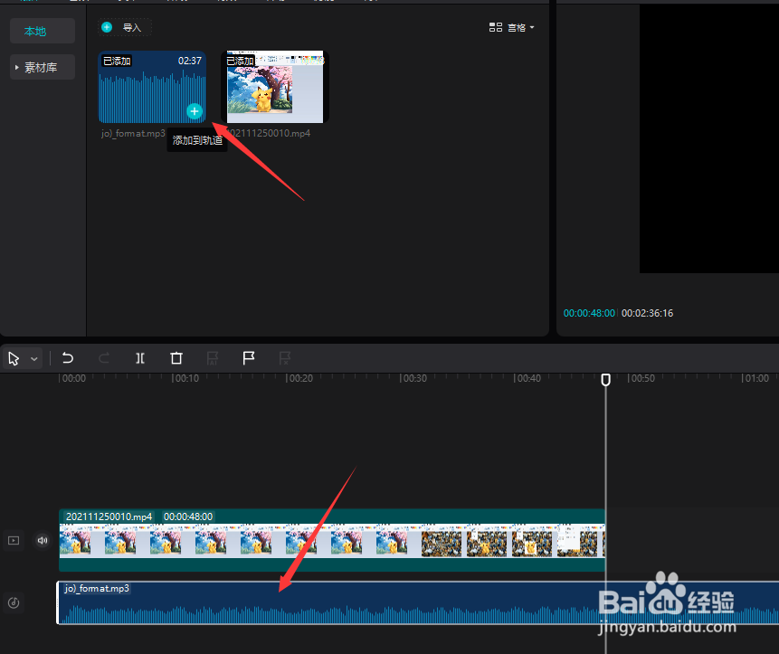Click the teal plus icon beside 导入
This screenshot has width=779, height=654.
tap(107, 27)
